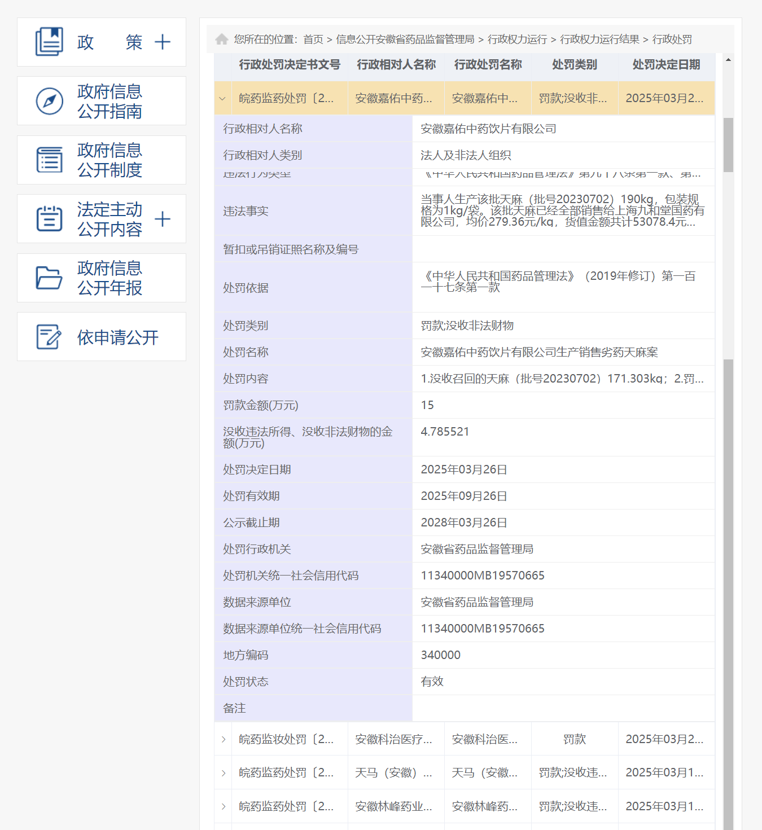This screenshot has width=762, height=830.
Task: Click the 地方编码 value 340000
Action: pyautogui.click(x=441, y=655)
